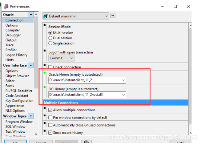Open the SQL Window preferences page
This screenshot has width=201, height=144.
pos(15,127)
